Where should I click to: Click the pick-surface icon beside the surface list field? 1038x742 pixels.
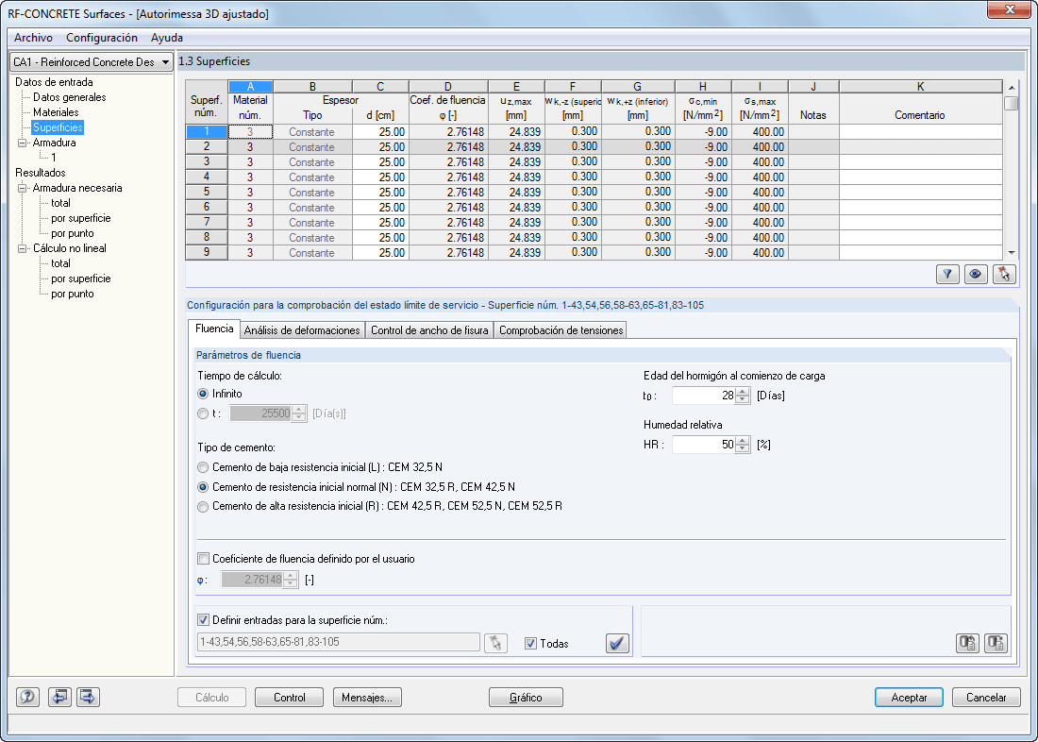tap(495, 643)
